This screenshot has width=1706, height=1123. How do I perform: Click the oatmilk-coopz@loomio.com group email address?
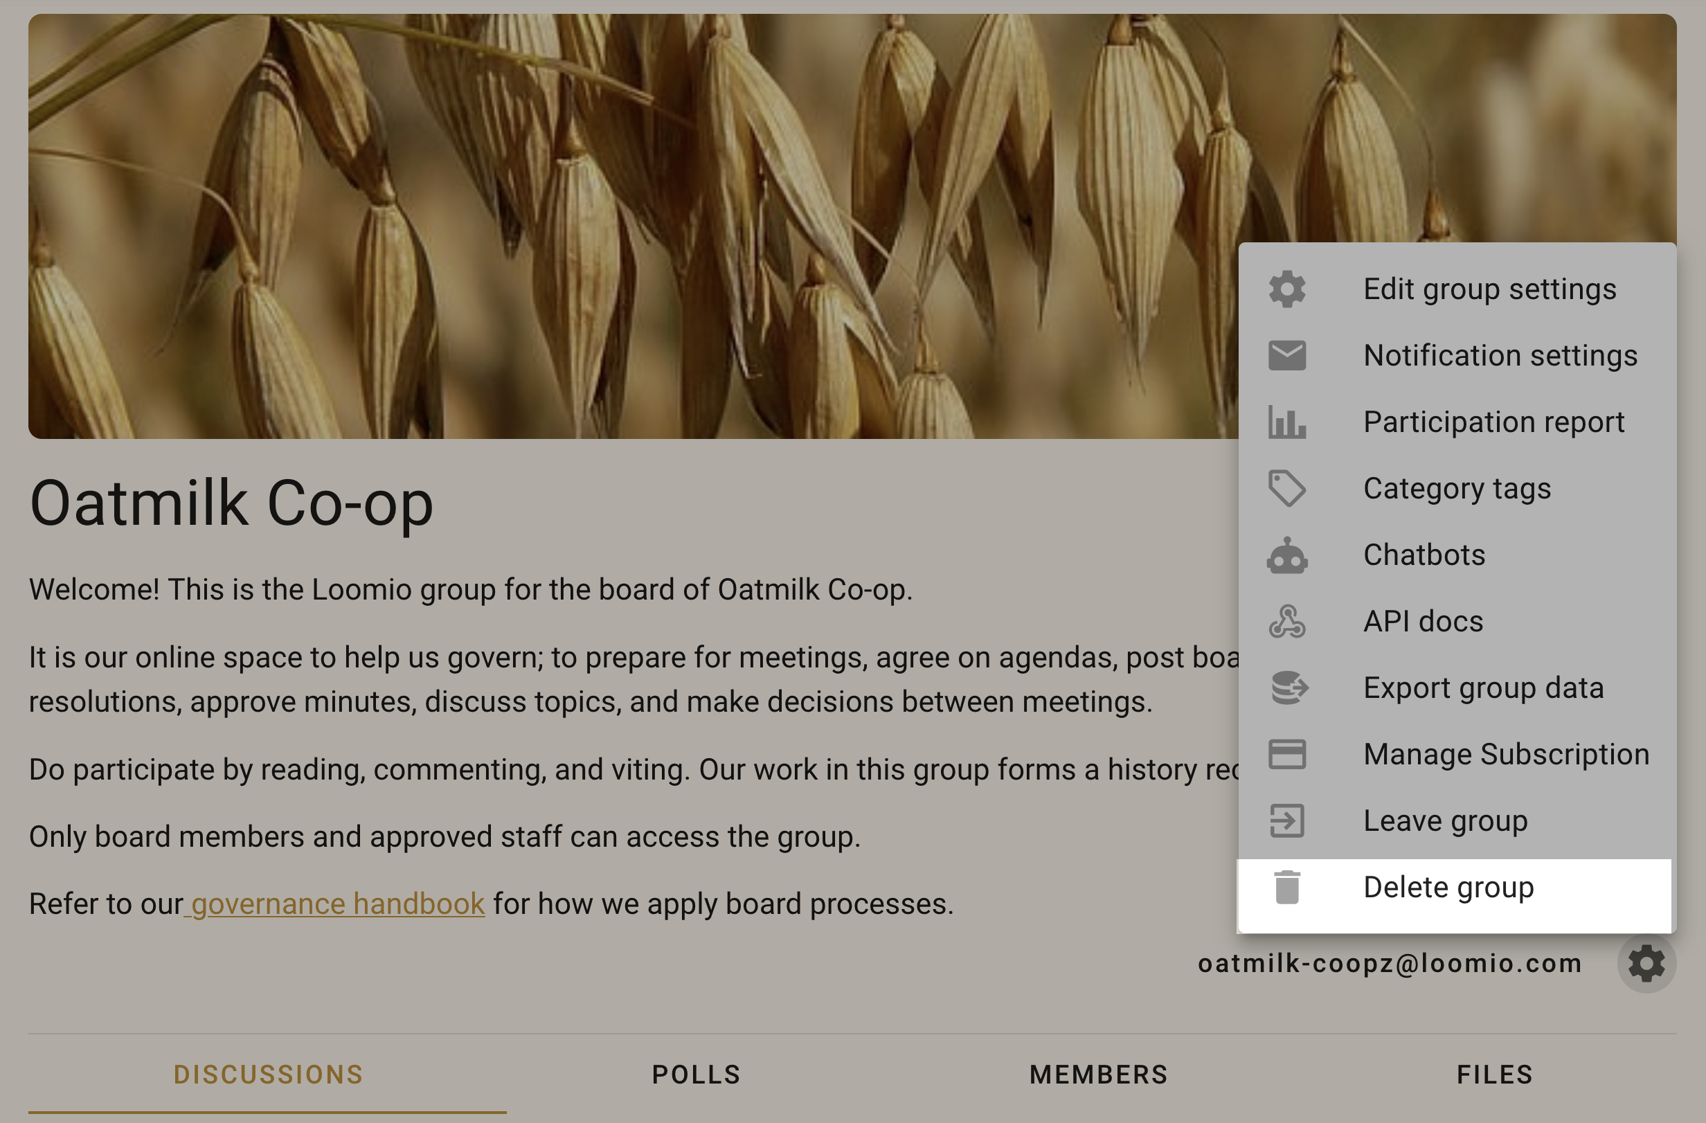pyautogui.click(x=1390, y=963)
